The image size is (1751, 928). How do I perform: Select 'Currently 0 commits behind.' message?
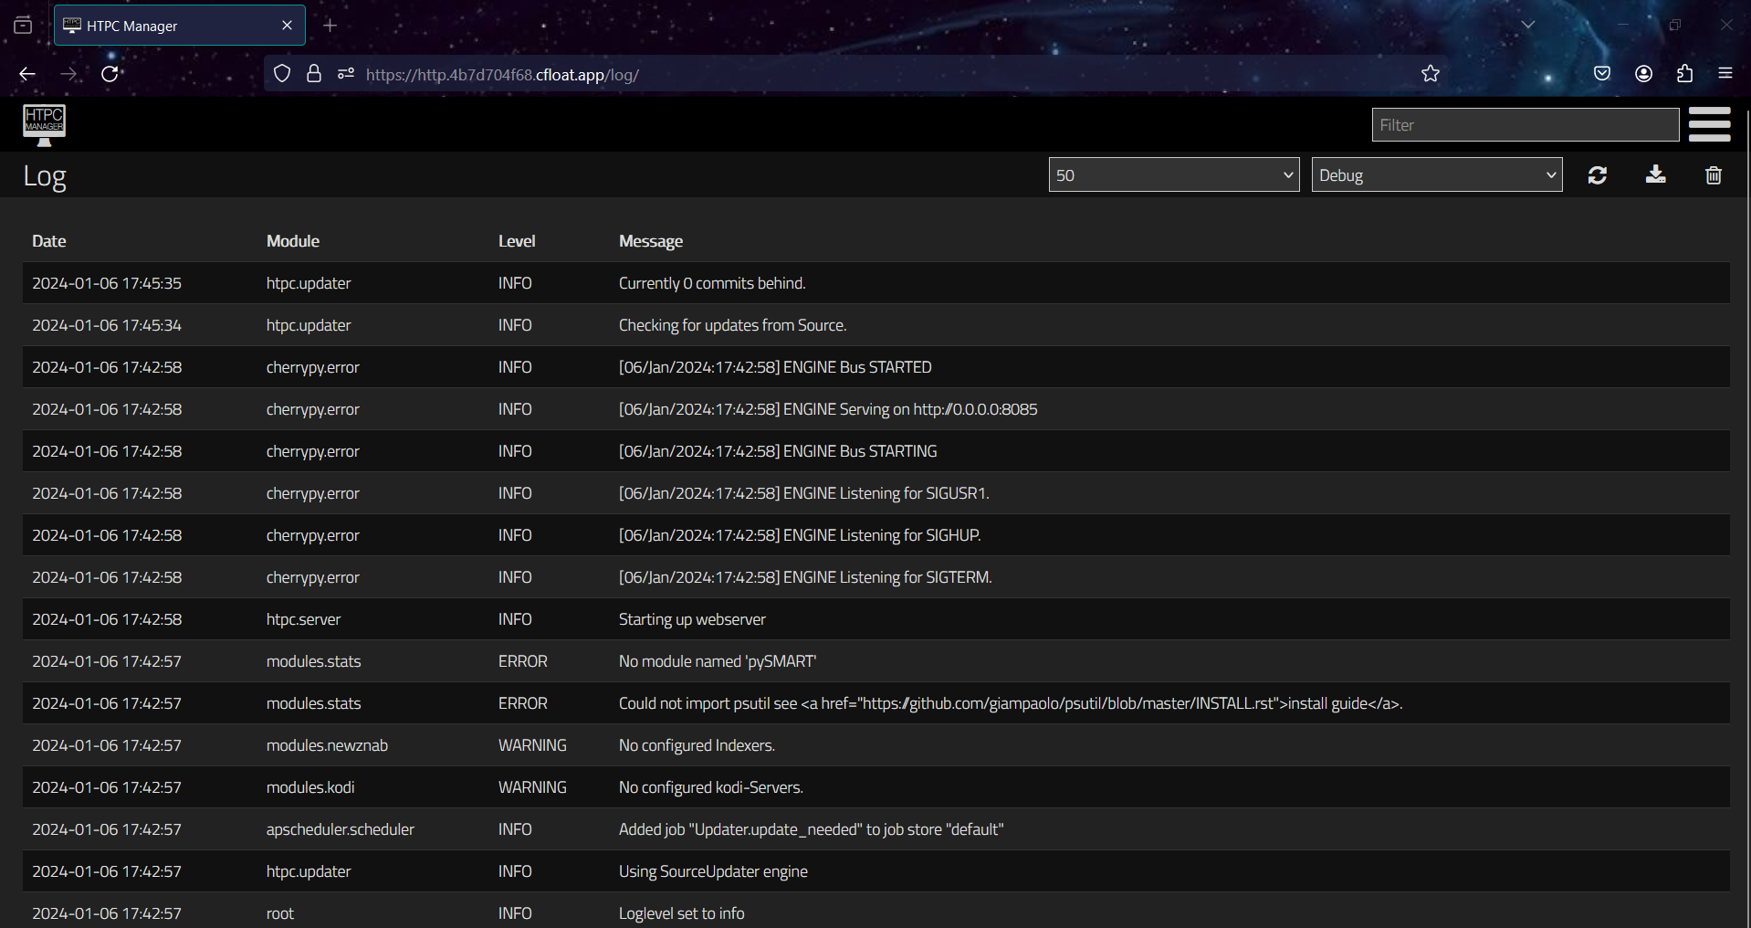(712, 283)
